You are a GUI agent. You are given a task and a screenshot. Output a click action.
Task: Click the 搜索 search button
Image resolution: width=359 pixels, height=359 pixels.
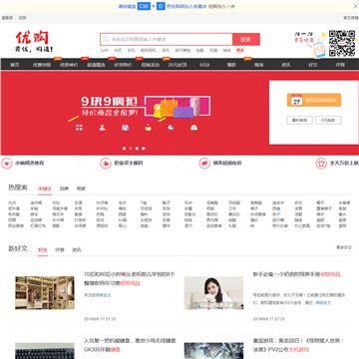(246, 39)
